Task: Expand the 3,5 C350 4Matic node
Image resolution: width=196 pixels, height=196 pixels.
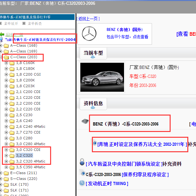Action: pos(6,167)
